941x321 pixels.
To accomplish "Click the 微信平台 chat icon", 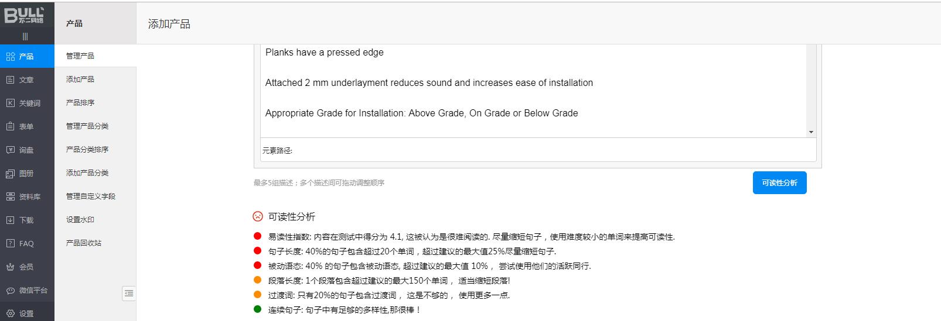I will click(11, 291).
